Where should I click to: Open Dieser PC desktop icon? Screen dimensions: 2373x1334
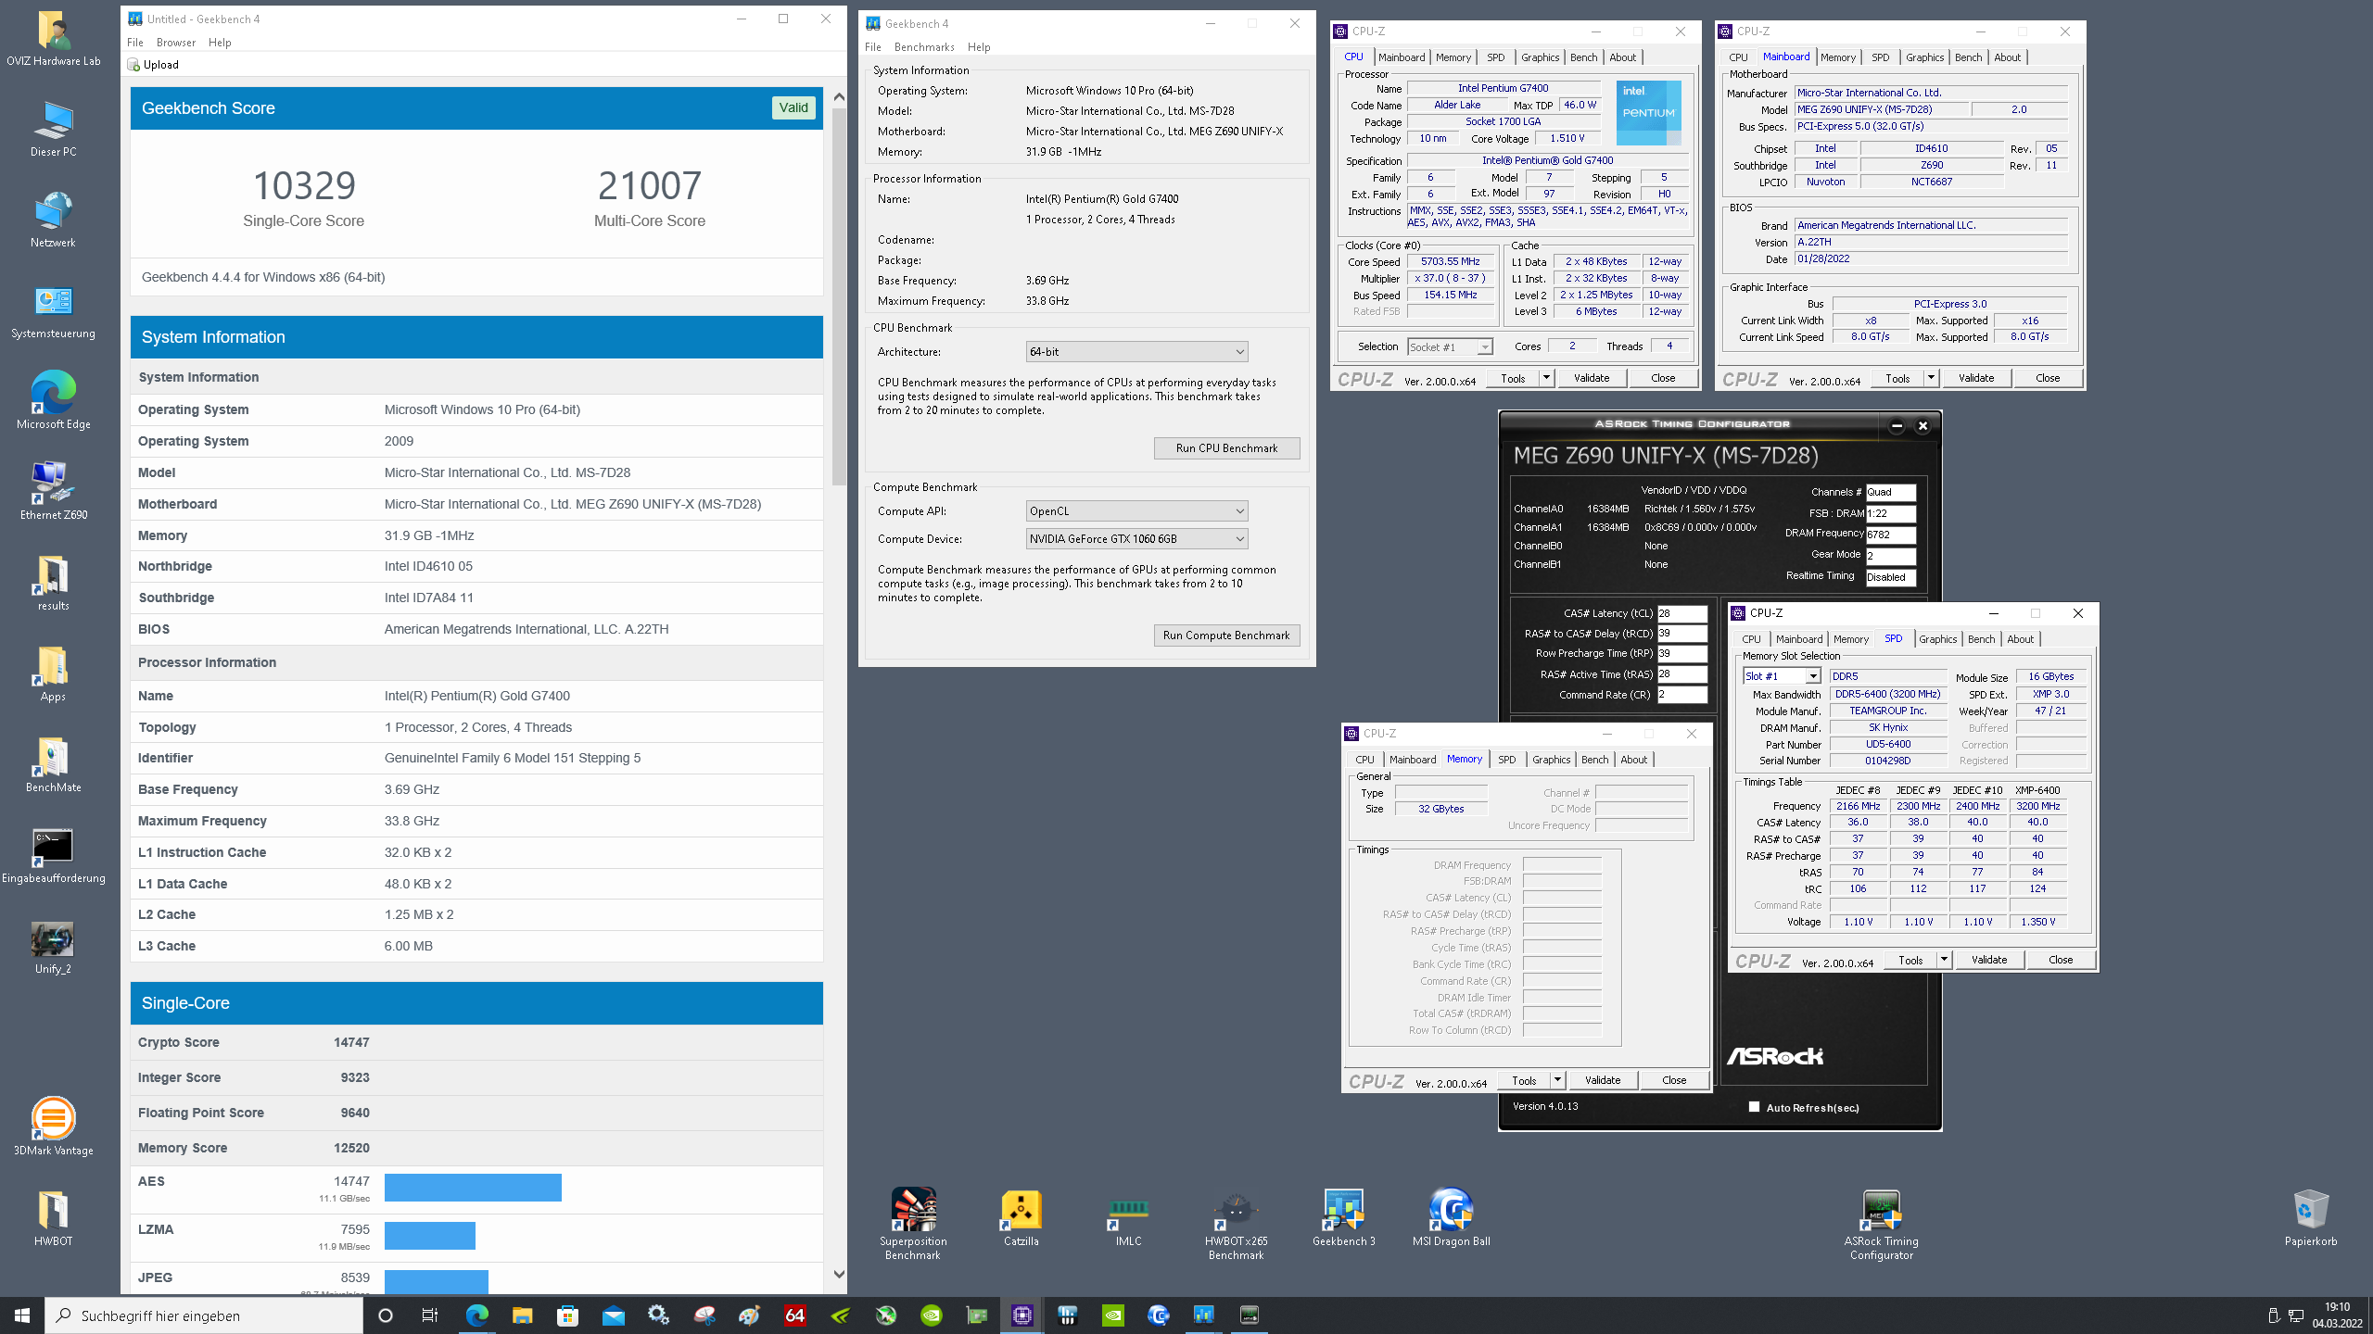coord(53,129)
